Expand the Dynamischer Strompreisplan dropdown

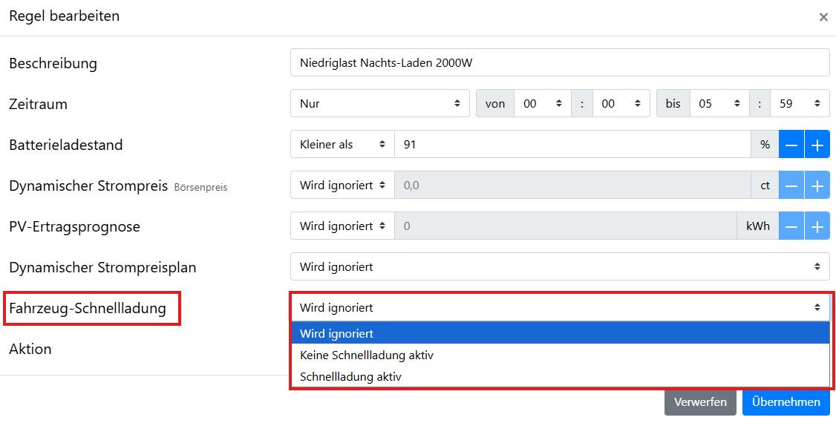pyautogui.click(x=559, y=266)
